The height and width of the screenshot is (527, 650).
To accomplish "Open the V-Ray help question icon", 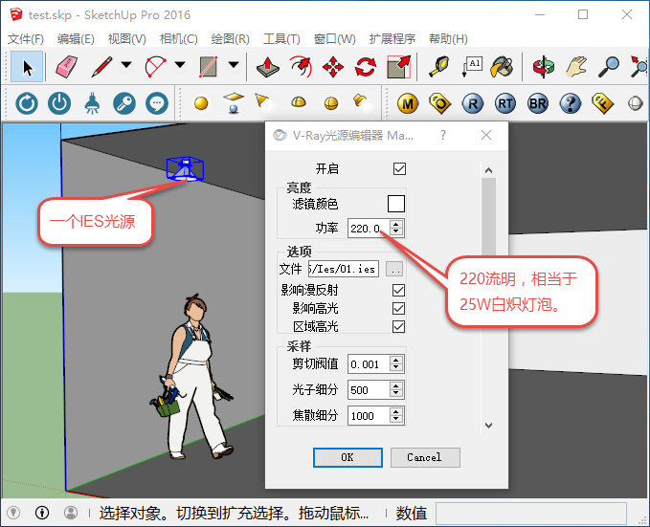I will tap(571, 103).
